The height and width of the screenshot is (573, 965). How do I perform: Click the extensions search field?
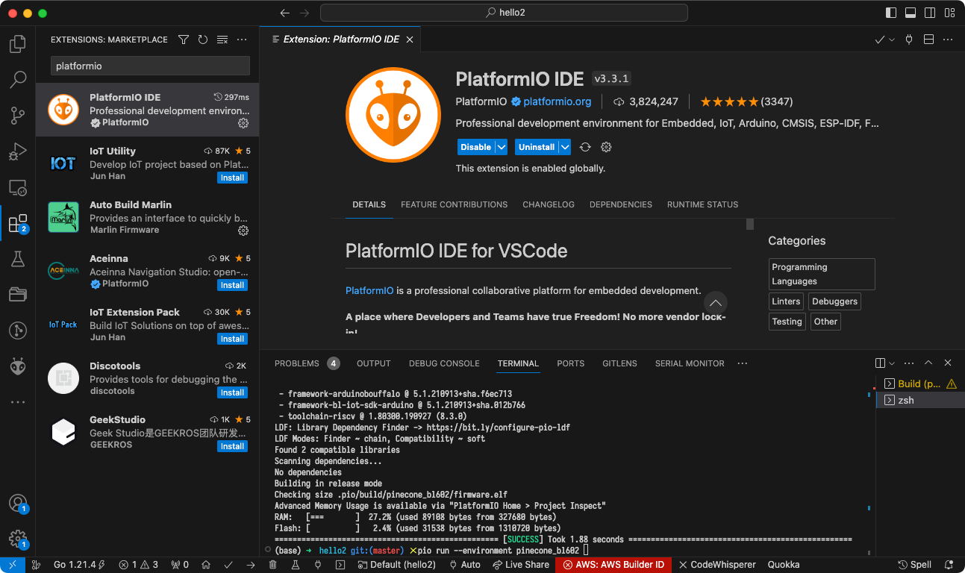point(150,66)
